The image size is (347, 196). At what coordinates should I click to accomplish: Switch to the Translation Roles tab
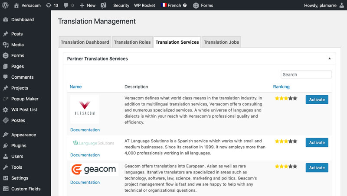pyautogui.click(x=132, y=42)
